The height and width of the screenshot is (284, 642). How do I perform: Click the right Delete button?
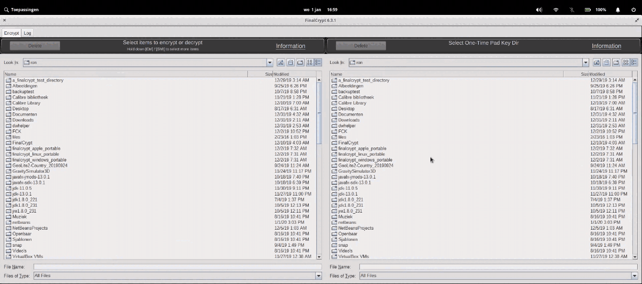pyautogui.click(x=360, y=46)
